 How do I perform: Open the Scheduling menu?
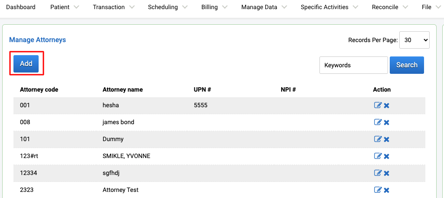(x=168, y=7)
